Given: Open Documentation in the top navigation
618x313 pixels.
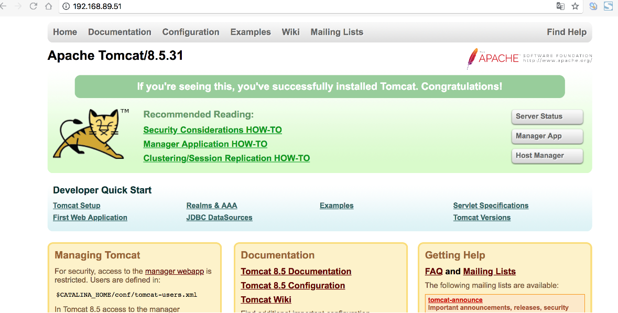Looking at the screenshot, I should tap(120, 32).
